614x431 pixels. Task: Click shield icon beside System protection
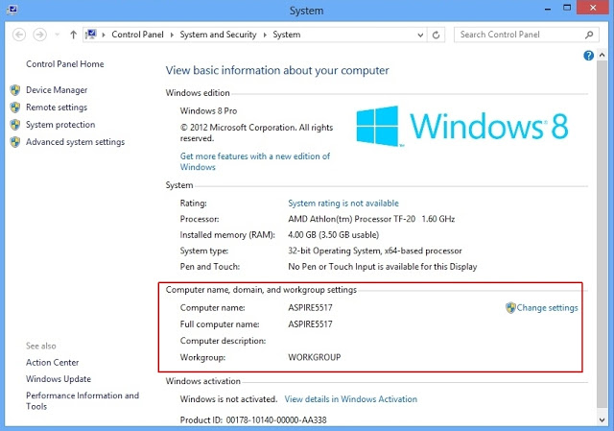coord(15,125)
